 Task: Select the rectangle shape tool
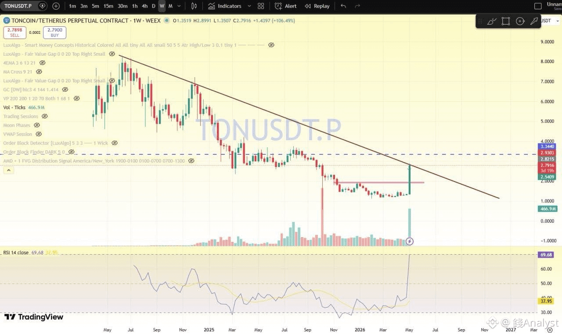tap(506, 21)
